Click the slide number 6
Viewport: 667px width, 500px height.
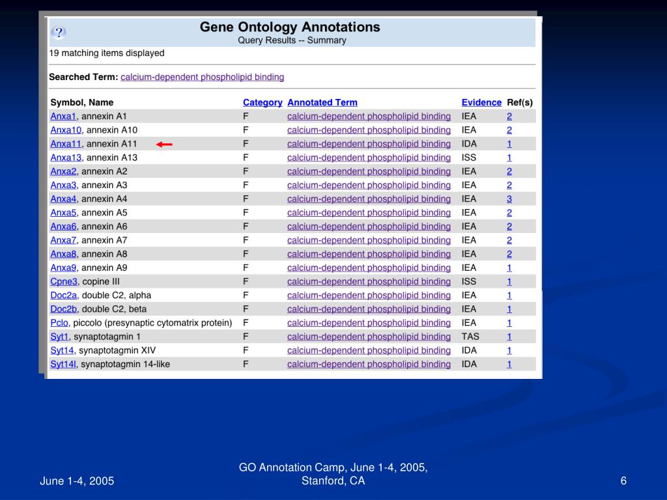[623, 481]
